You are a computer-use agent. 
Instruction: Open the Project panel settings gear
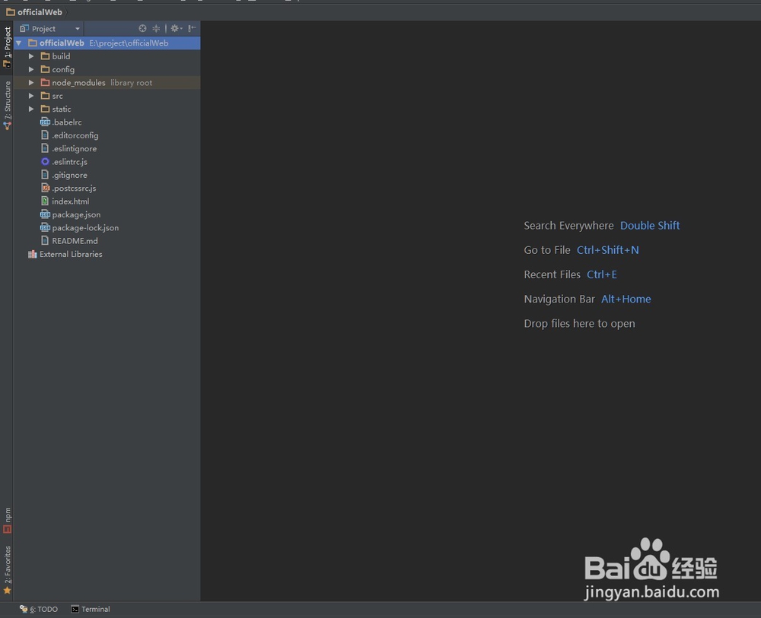click(x=176, y=29)
